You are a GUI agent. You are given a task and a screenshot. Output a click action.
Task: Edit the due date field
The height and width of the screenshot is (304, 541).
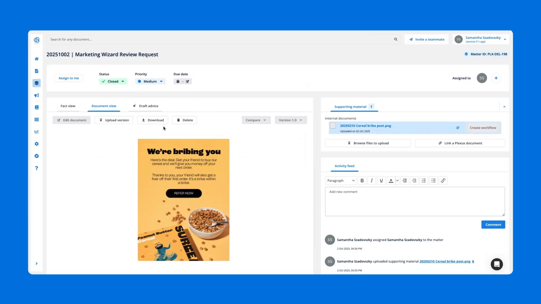tap(183, 81)
